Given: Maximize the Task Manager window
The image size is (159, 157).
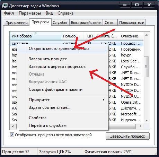Looking at the screenshot, I should coord(137,5).
